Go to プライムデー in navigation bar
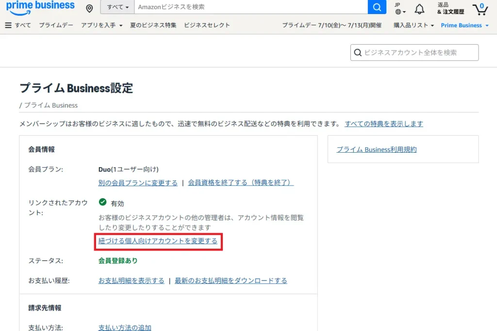Image resolution: width=497 pixels, height=331 pixels. coord(56,25)
